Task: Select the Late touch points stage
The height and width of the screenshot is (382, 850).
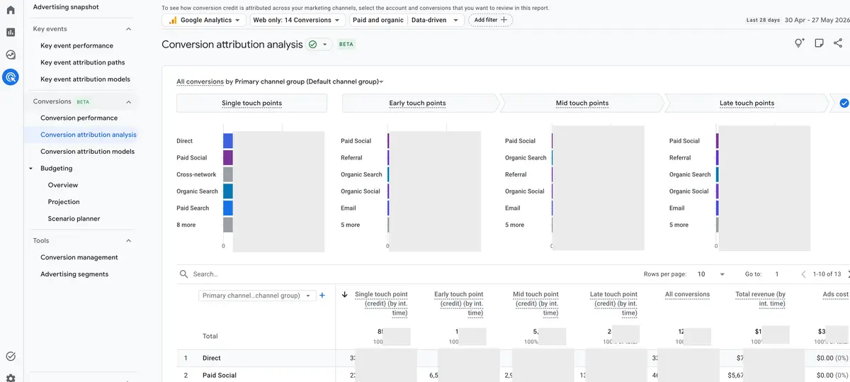Action: click(747, 103)
